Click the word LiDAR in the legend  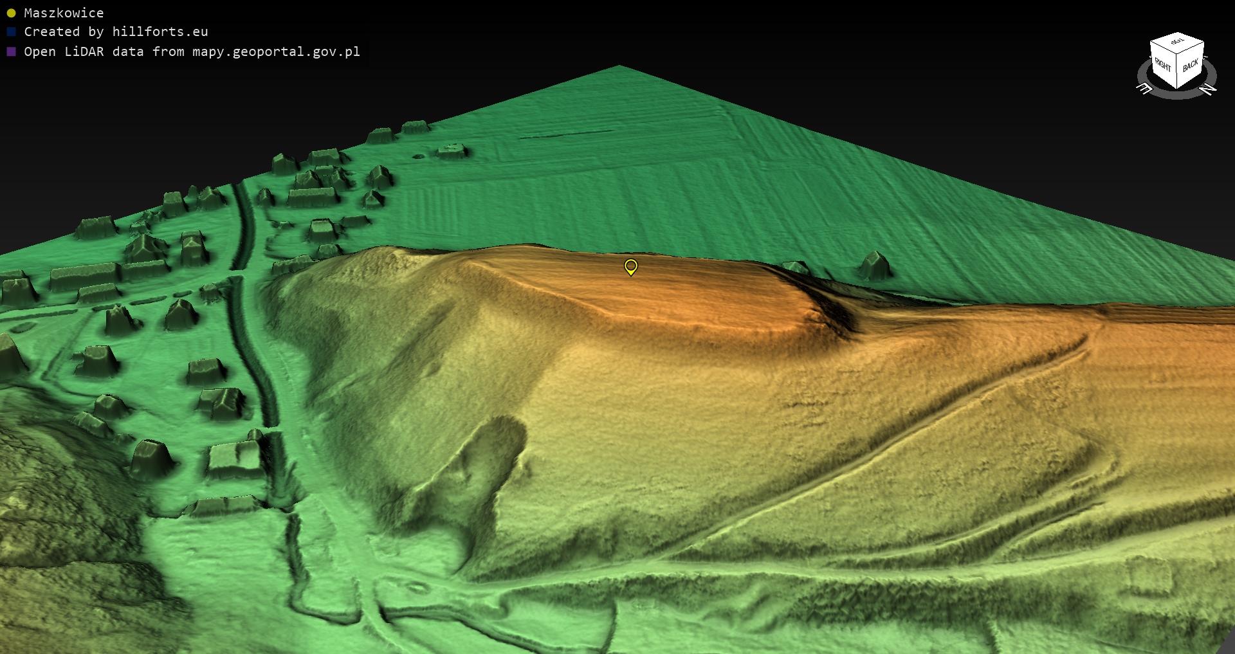(84, 51)
